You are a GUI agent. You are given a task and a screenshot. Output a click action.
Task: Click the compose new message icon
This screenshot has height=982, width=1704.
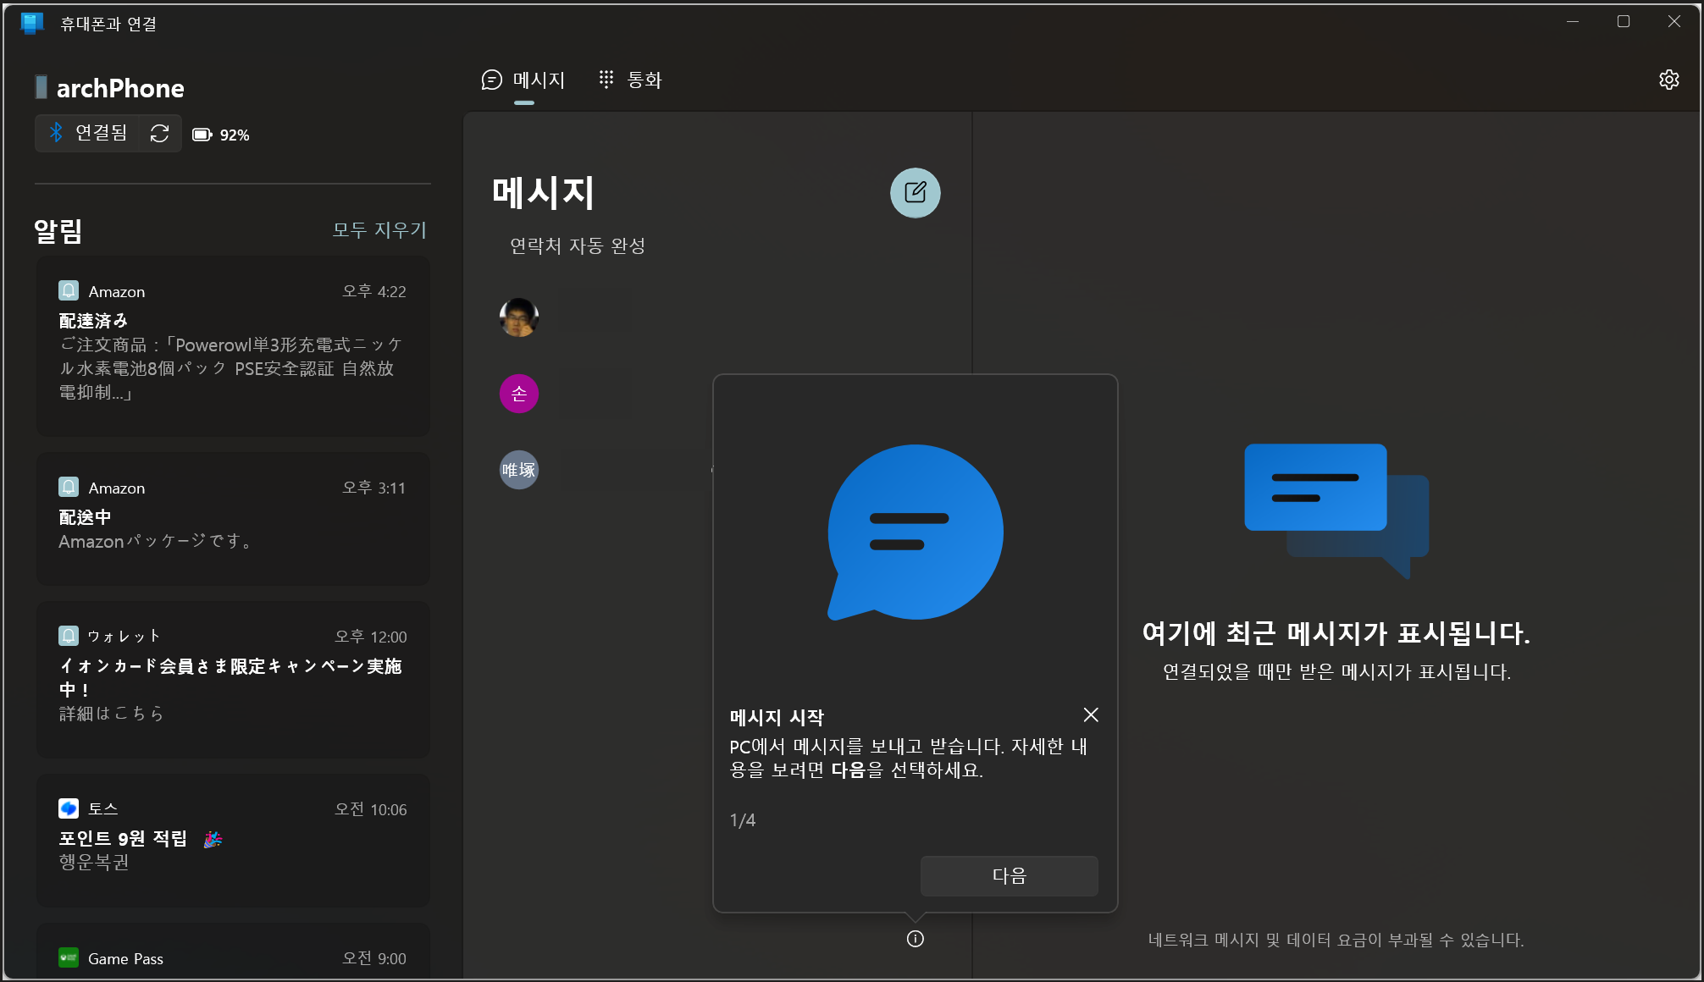915,193
